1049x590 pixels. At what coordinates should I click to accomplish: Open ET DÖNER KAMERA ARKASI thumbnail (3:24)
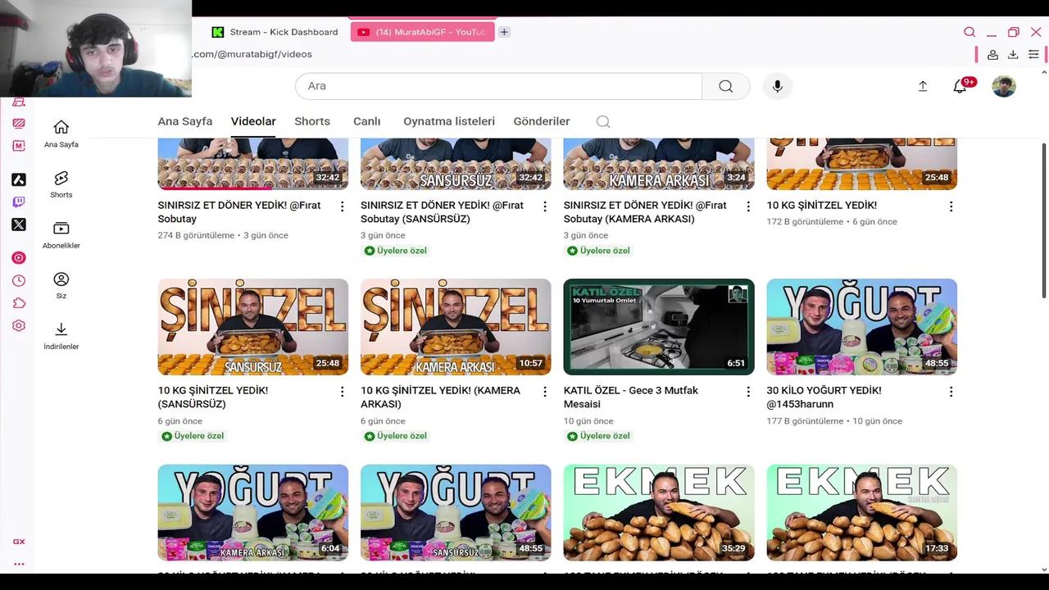pyautogui.click(x=659, y=164)
